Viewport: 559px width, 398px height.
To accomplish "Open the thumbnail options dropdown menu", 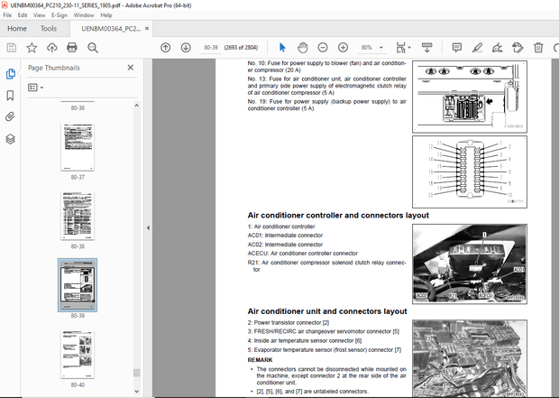I will pyautogui.click(x=36, y=88).
